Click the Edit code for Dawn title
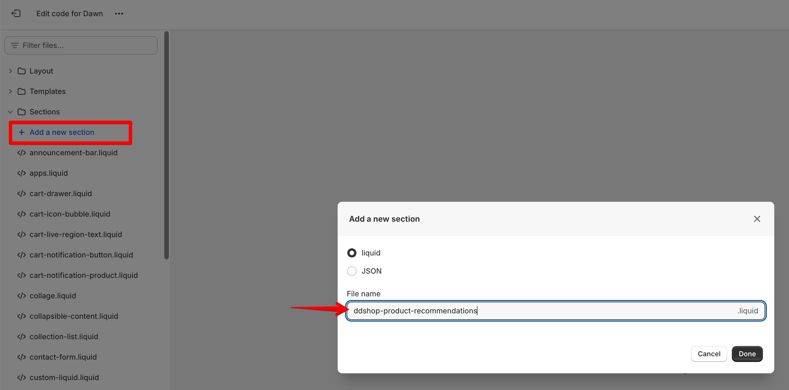Viewport: 789px width, 390px height. click(70, 13)
